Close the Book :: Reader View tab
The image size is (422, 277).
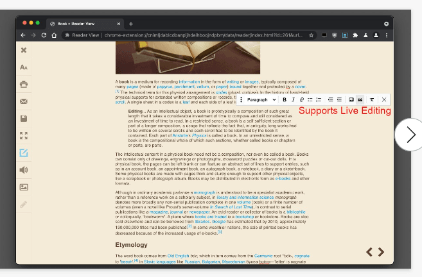(x=118, y=24)
